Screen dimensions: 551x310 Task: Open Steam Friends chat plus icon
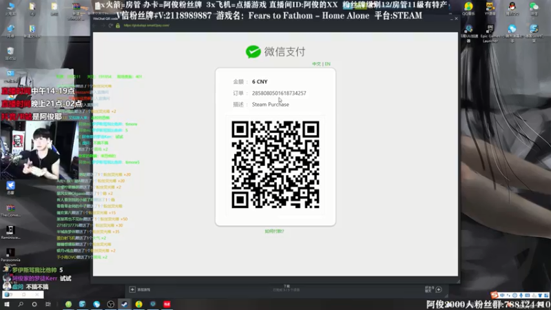(x=439, y=289)
